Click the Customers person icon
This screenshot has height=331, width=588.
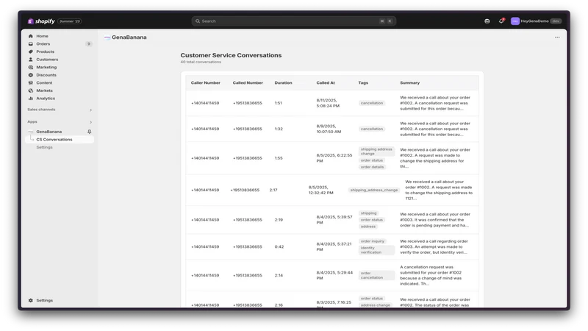[x=31, y=60]
